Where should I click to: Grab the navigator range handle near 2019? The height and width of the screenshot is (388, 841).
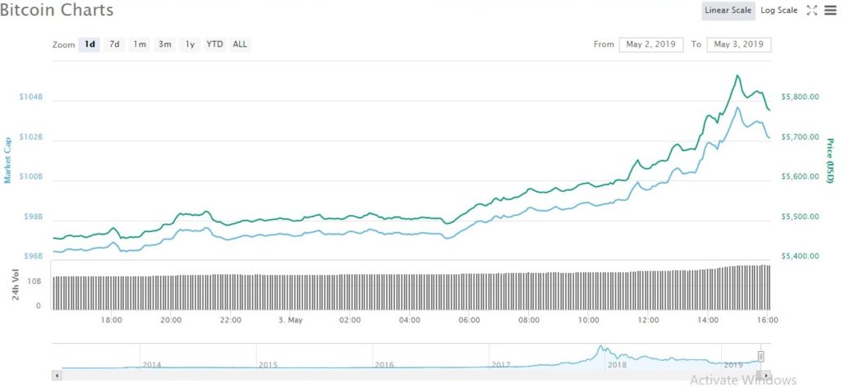click(761, 356)
